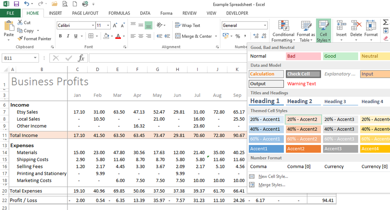This screenshot has height=210, width=390.
Task: Decrease decimal places
Action: [x=264, y=36]
